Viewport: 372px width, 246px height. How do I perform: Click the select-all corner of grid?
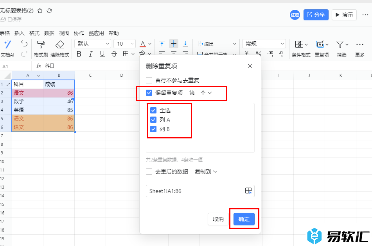pyautogui.click(x=7, y=76)
